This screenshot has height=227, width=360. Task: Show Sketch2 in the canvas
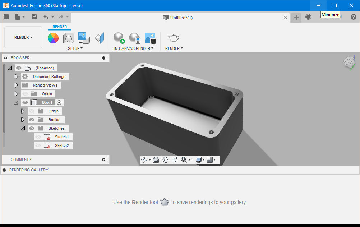coord(38,145)
